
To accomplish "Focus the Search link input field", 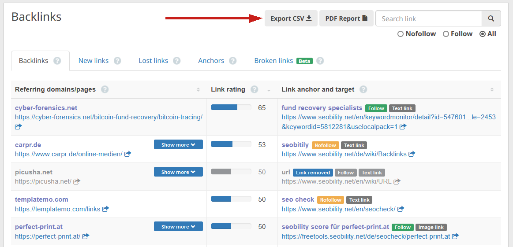I will tap(429, 18).
